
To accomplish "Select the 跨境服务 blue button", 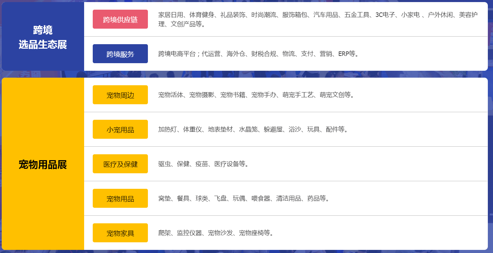I will [x=120, y=54].
